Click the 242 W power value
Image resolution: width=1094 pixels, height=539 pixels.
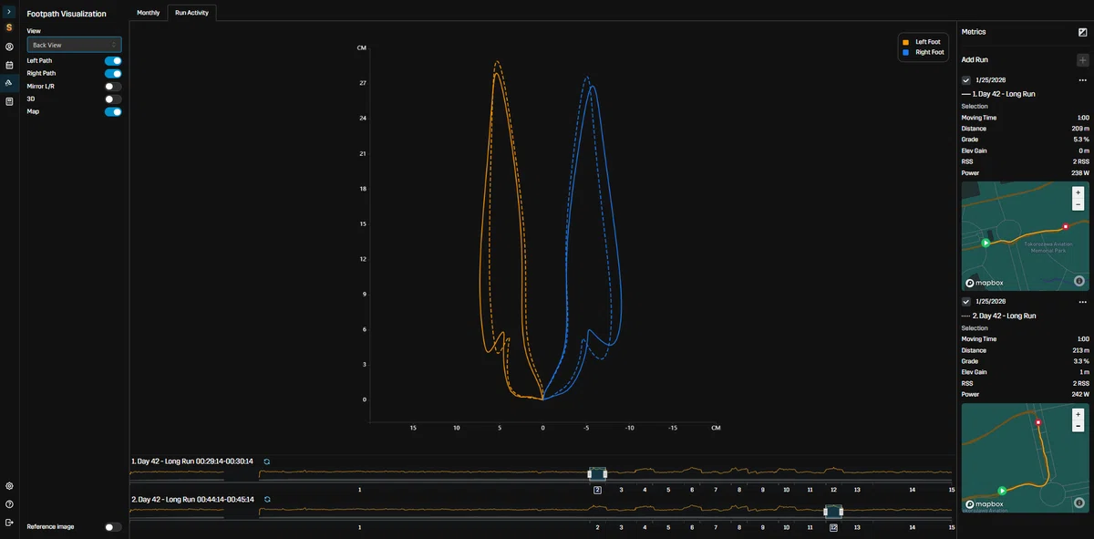point(1080,394)
